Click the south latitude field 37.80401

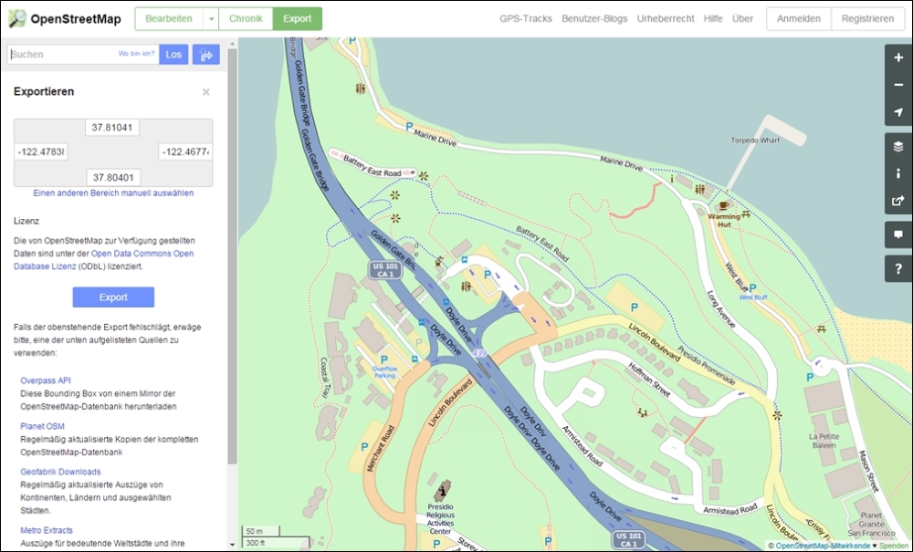coord(113,177)
